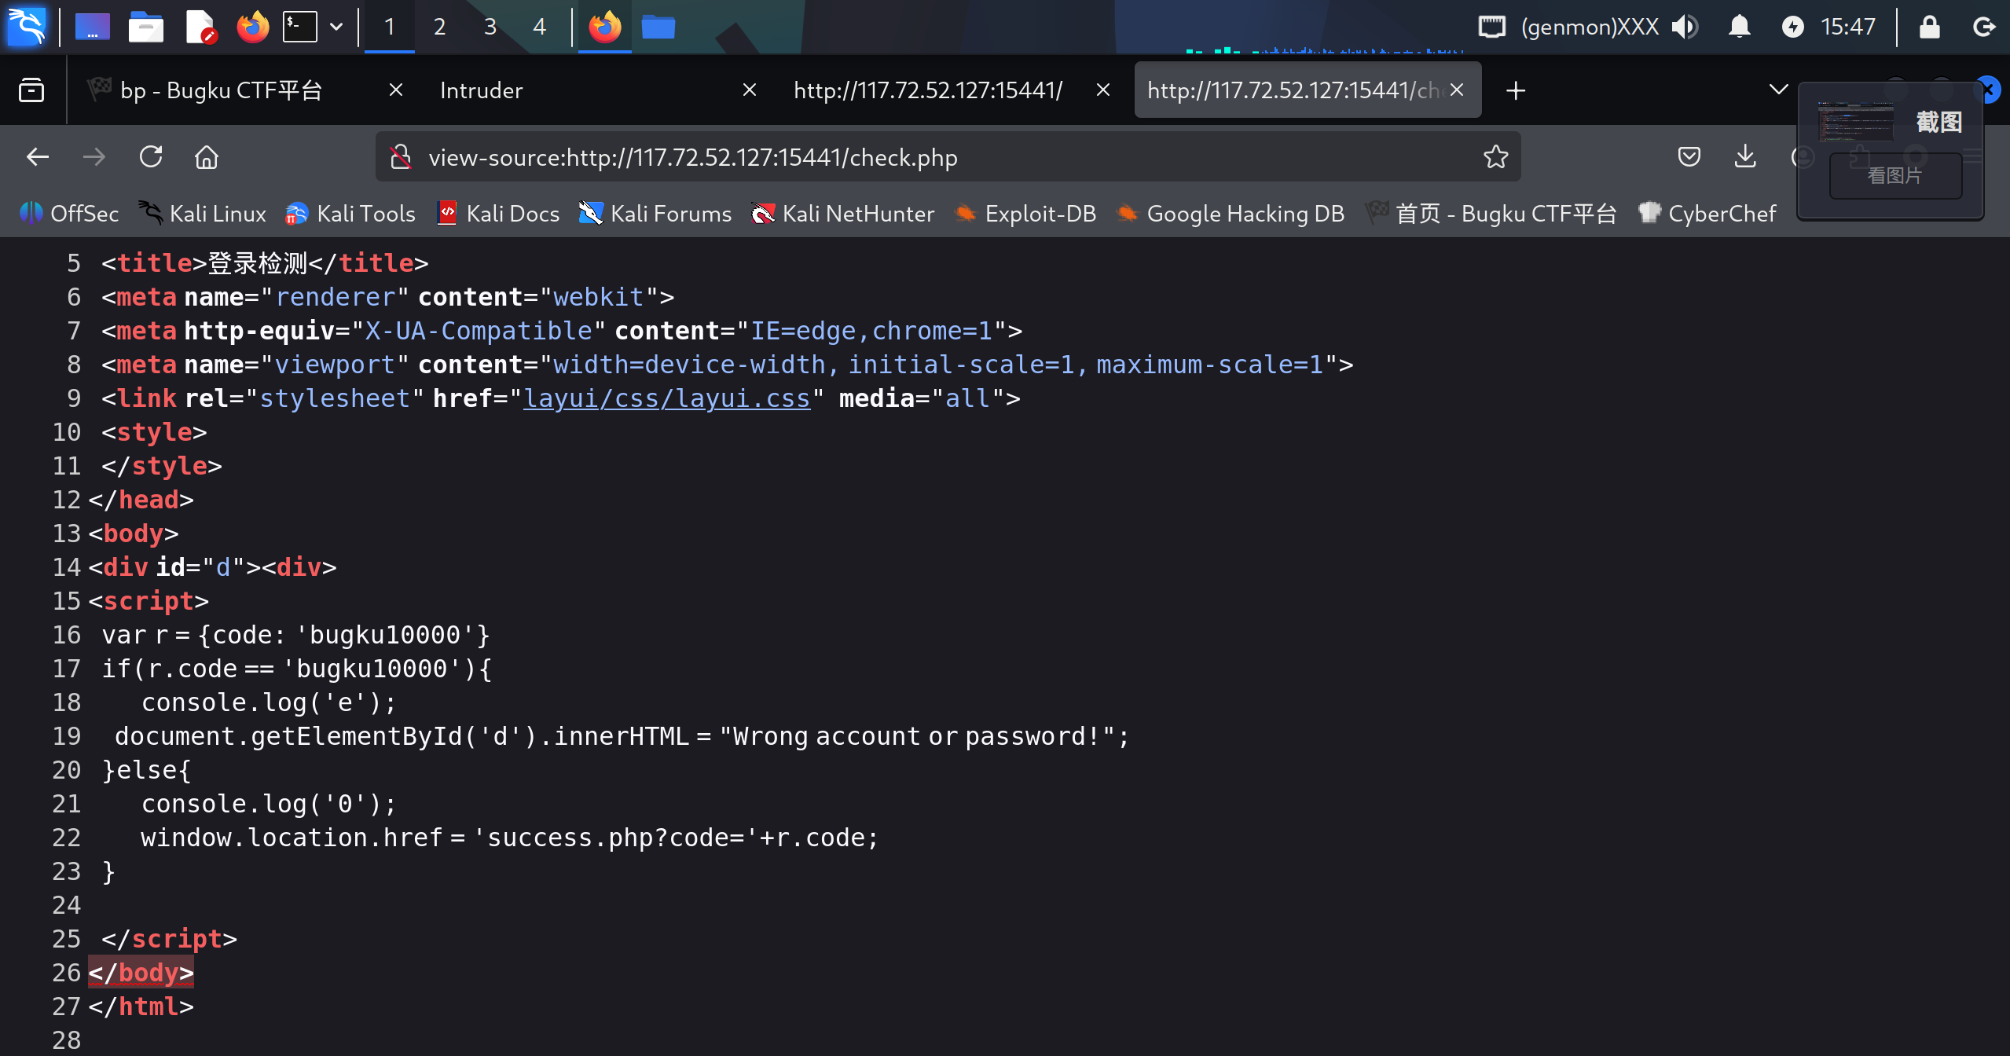This screenshot has width=2010, height=1056.
Task: Open the CyberChef bookmark
Action: pos(1708,214)
